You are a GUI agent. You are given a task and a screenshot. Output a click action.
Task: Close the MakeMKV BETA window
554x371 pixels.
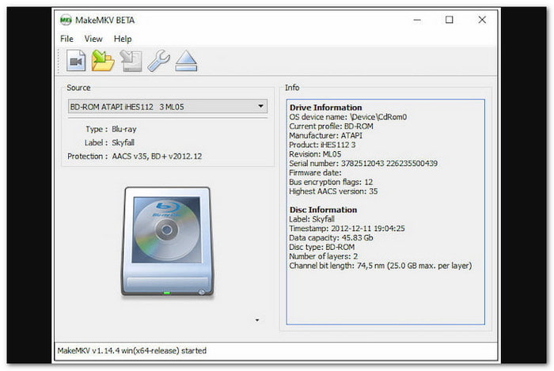coord(484,20)
